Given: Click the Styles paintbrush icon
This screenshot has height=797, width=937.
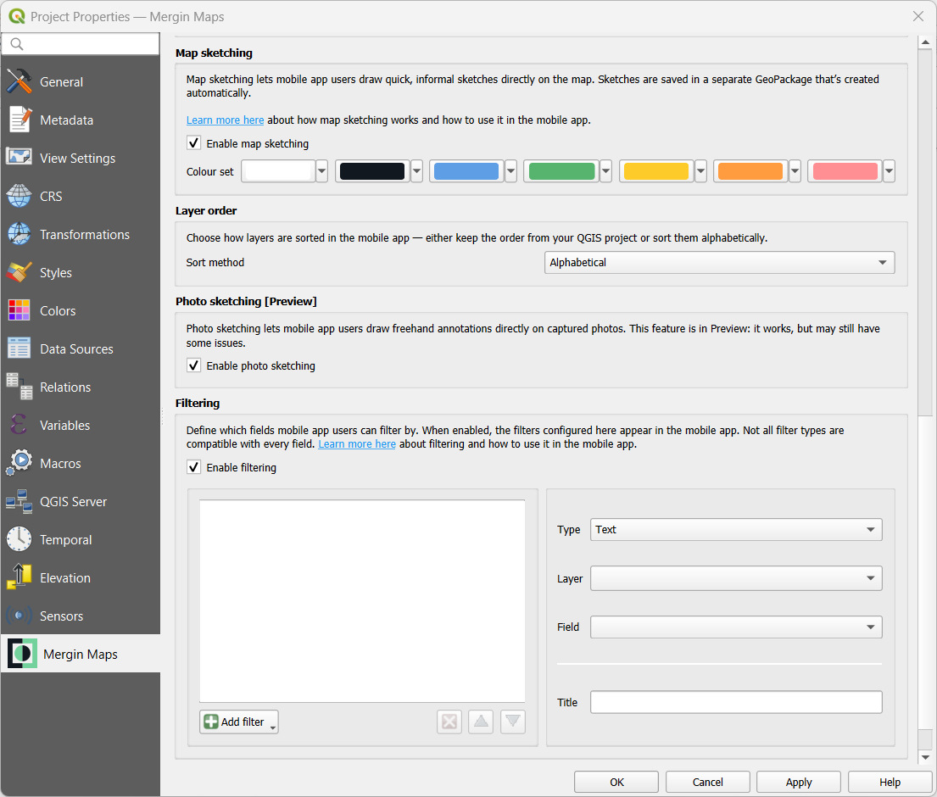Looking at the screenshot, I should [x=19, y=272].
